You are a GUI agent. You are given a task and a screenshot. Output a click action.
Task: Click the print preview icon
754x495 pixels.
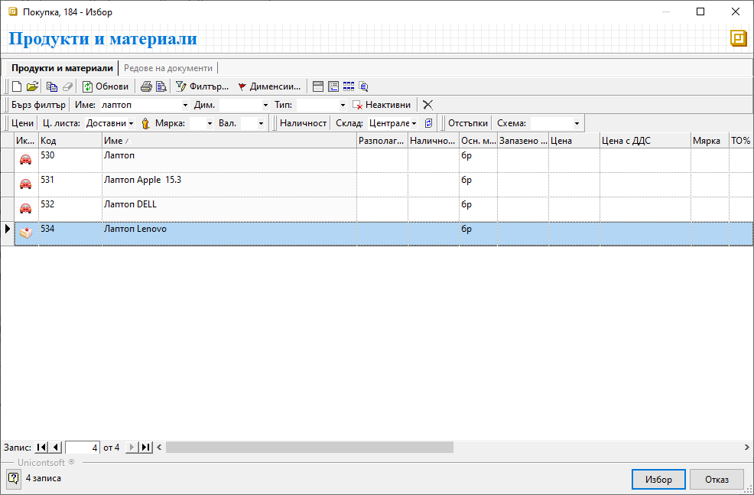click(x=161, y=86)
